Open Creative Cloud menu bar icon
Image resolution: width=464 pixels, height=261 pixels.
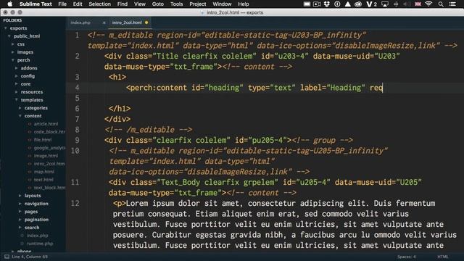pos(358,4)
